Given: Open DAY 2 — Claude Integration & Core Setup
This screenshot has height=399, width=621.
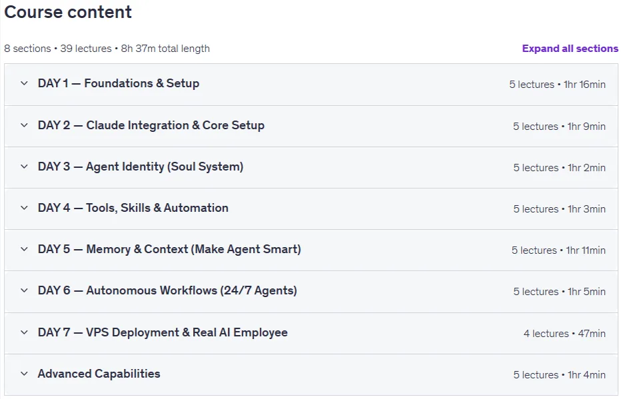Looking at the screenshot, I should [x=151, y=125].
